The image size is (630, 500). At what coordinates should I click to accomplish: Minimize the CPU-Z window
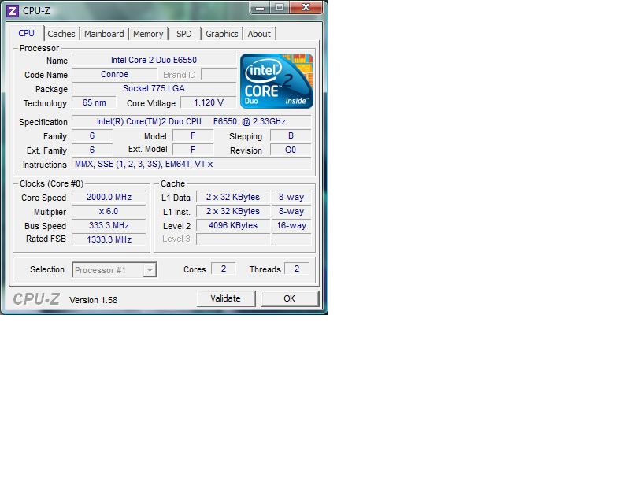click(261, 8)
